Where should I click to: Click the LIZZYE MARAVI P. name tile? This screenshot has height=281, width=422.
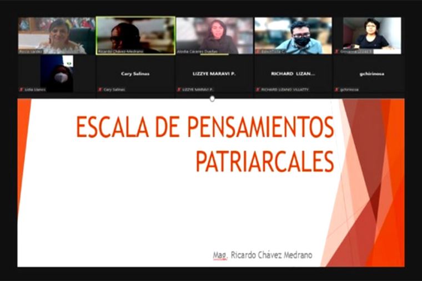pos(214,73)
